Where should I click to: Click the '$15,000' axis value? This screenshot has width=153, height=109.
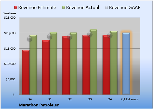[10, 49]
